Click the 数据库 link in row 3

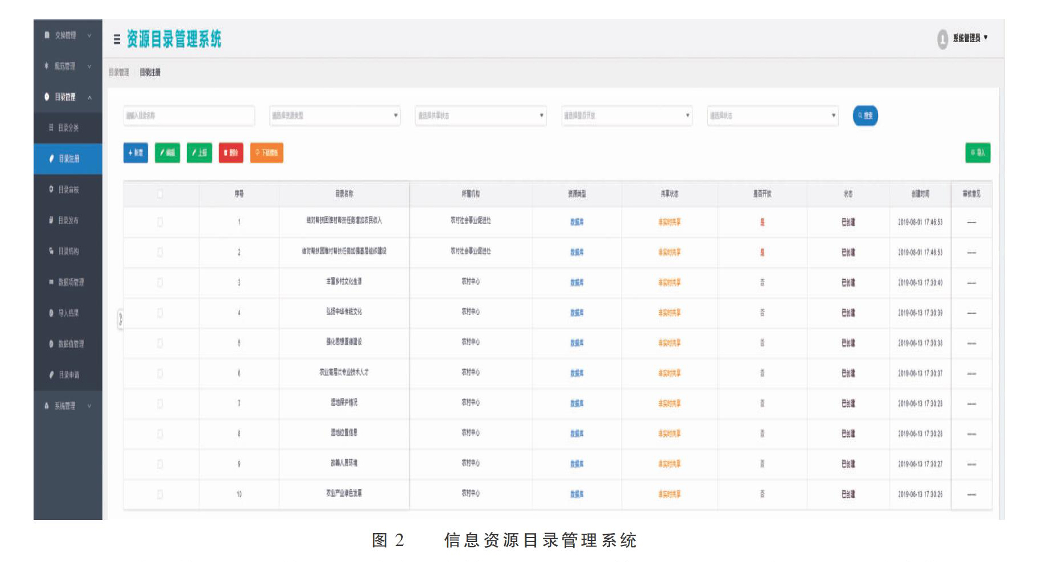coord(577,282)
